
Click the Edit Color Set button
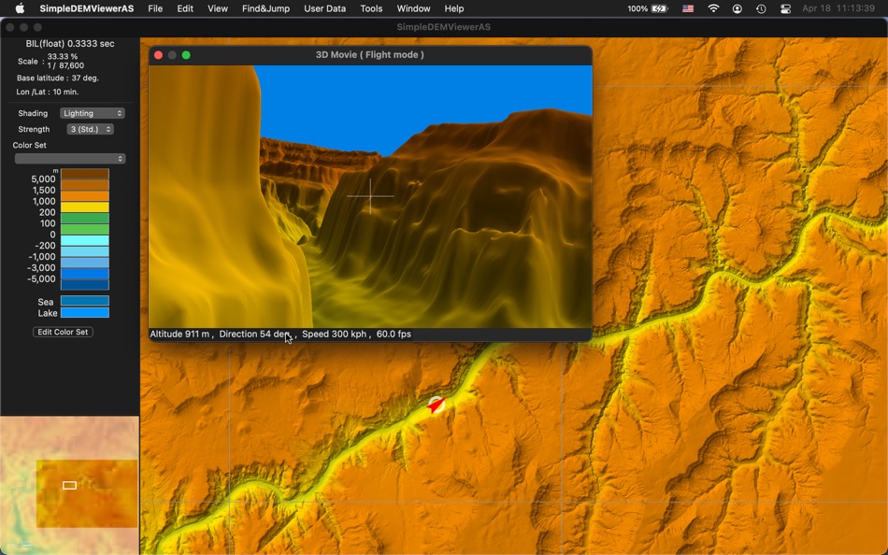[63, 332]
